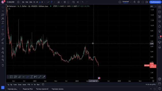Click the trash remove drawings icon

click(x=3, y=65)
